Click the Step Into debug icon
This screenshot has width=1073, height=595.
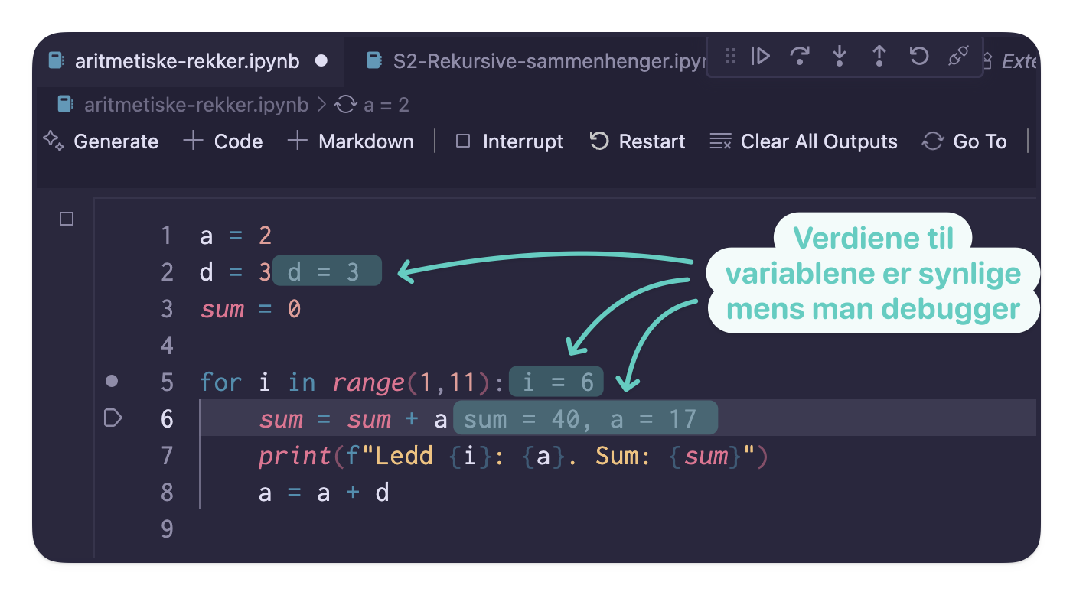pyautogui.click(x=840, y=56)
